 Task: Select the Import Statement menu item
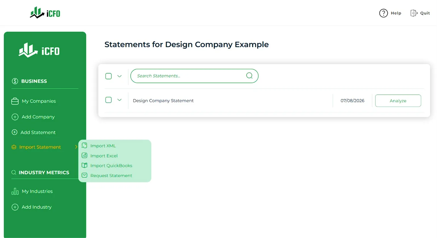click(40, 147)
